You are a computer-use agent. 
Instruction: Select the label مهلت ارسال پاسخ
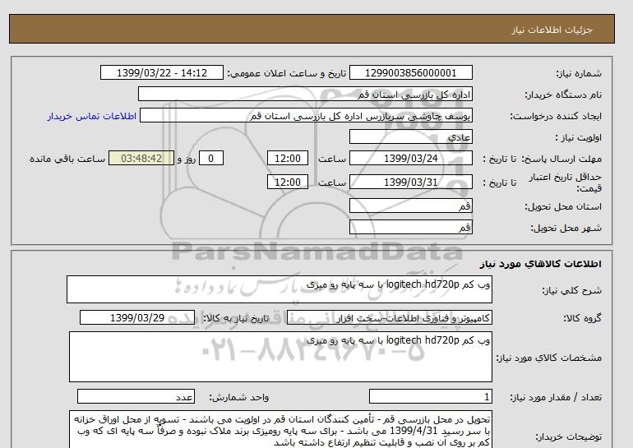tap(561, 159)
